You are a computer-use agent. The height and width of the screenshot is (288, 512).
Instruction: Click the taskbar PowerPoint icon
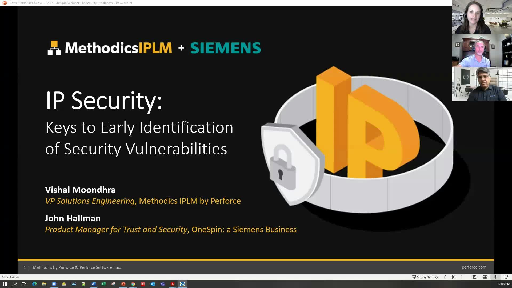point(123,284)
